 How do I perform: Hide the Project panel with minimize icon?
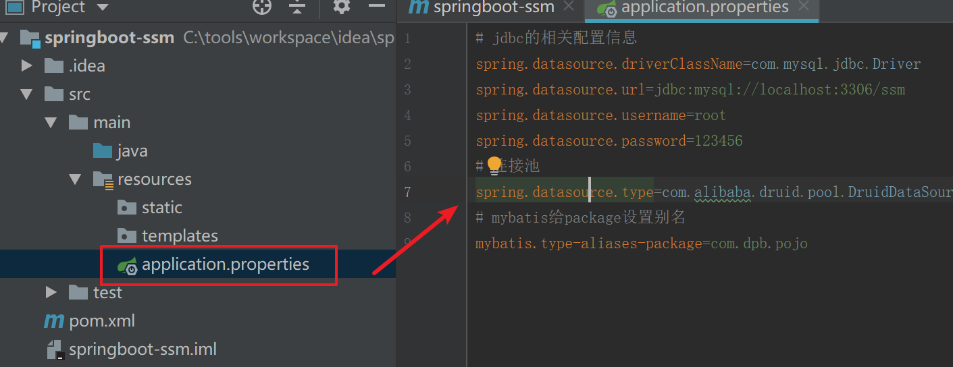click(x=376, y=7)
